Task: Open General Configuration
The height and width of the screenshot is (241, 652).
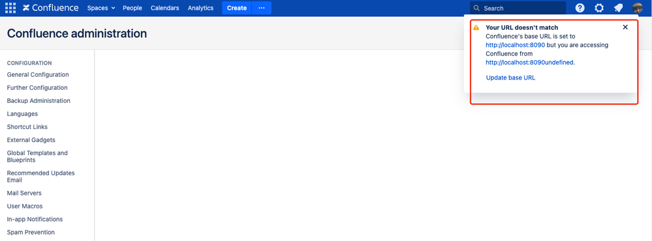Action: pos(38,75)
